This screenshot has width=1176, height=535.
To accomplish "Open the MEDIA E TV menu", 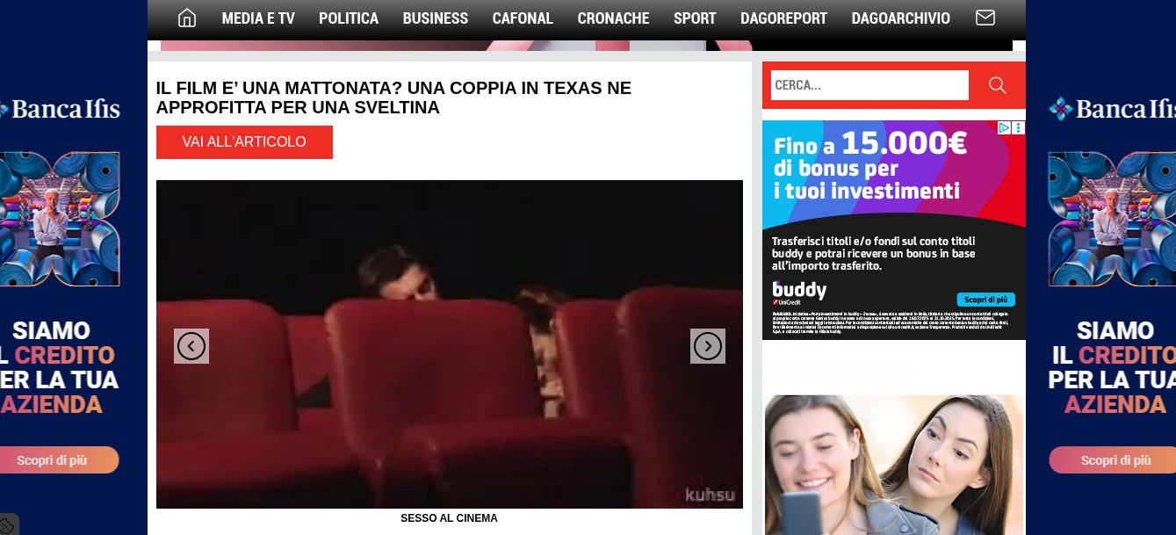I will pos(258,18).
